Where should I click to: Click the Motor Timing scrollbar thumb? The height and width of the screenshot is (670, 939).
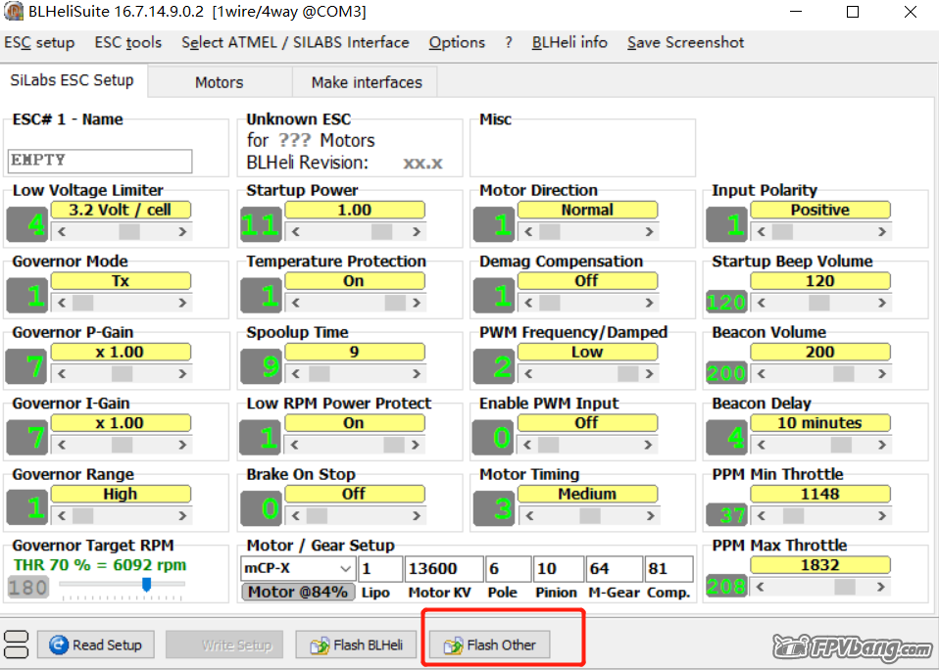[x=590, y=515]
